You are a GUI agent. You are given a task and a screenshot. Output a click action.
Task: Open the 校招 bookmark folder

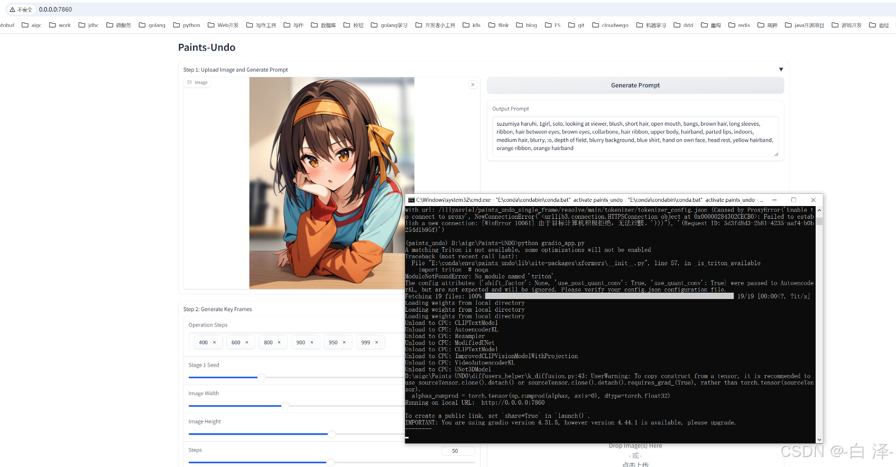pos(354,25)
